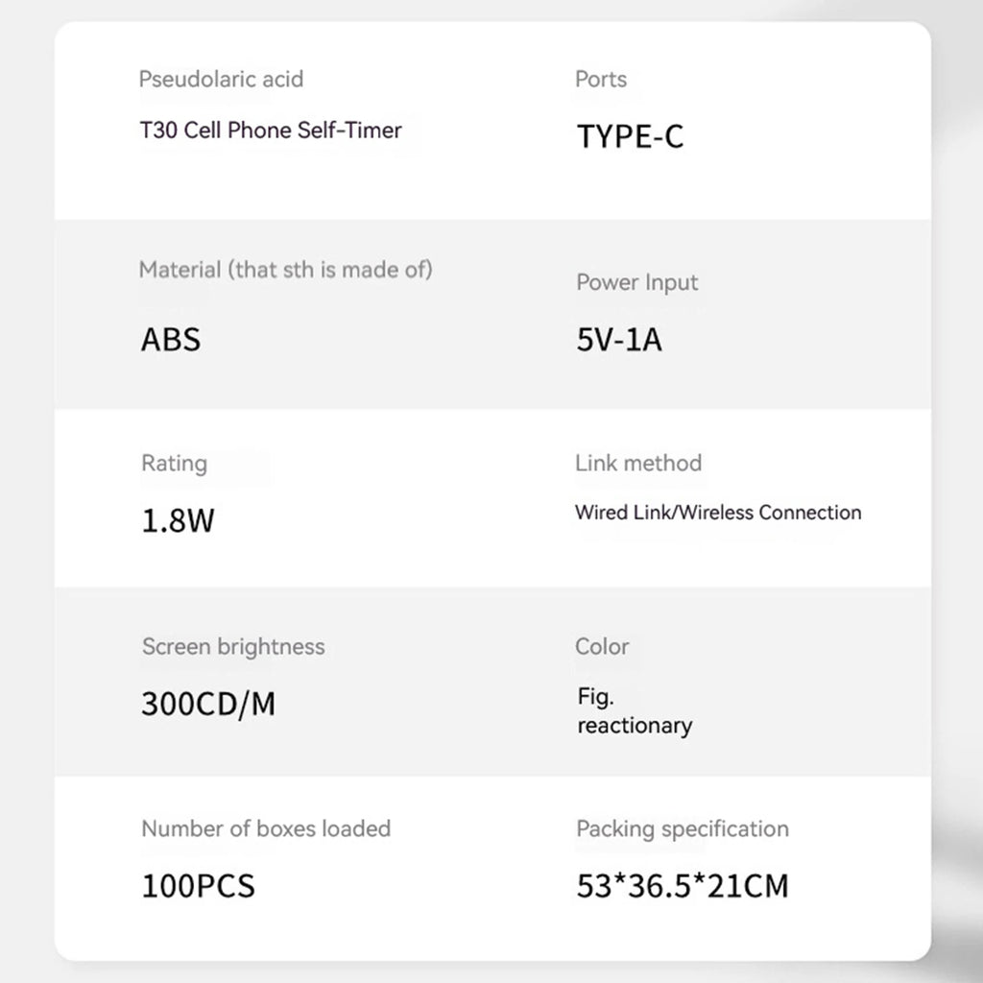Image resolution: width=983 pixels, height=983 pixels.
Task: Select the '53*36.5*21CM' dimensions value
Action: [683, 886]
